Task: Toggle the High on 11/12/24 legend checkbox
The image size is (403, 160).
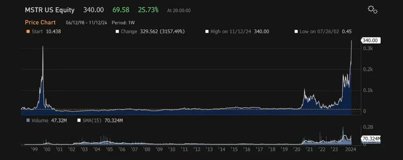Action: click(207, 32)
